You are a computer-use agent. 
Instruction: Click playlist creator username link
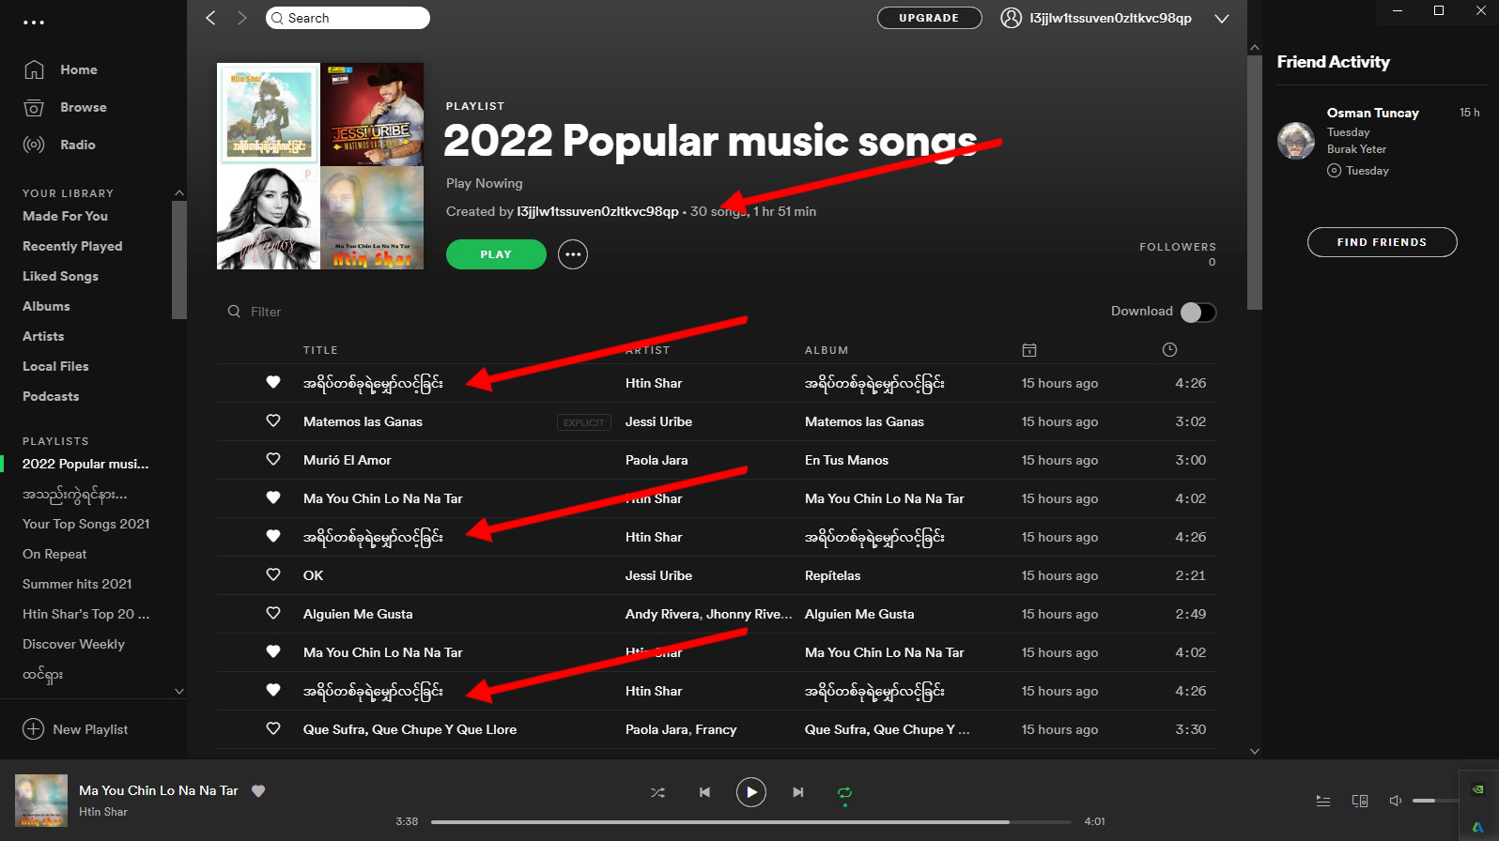pyautogui.click(x=597, y=211)
